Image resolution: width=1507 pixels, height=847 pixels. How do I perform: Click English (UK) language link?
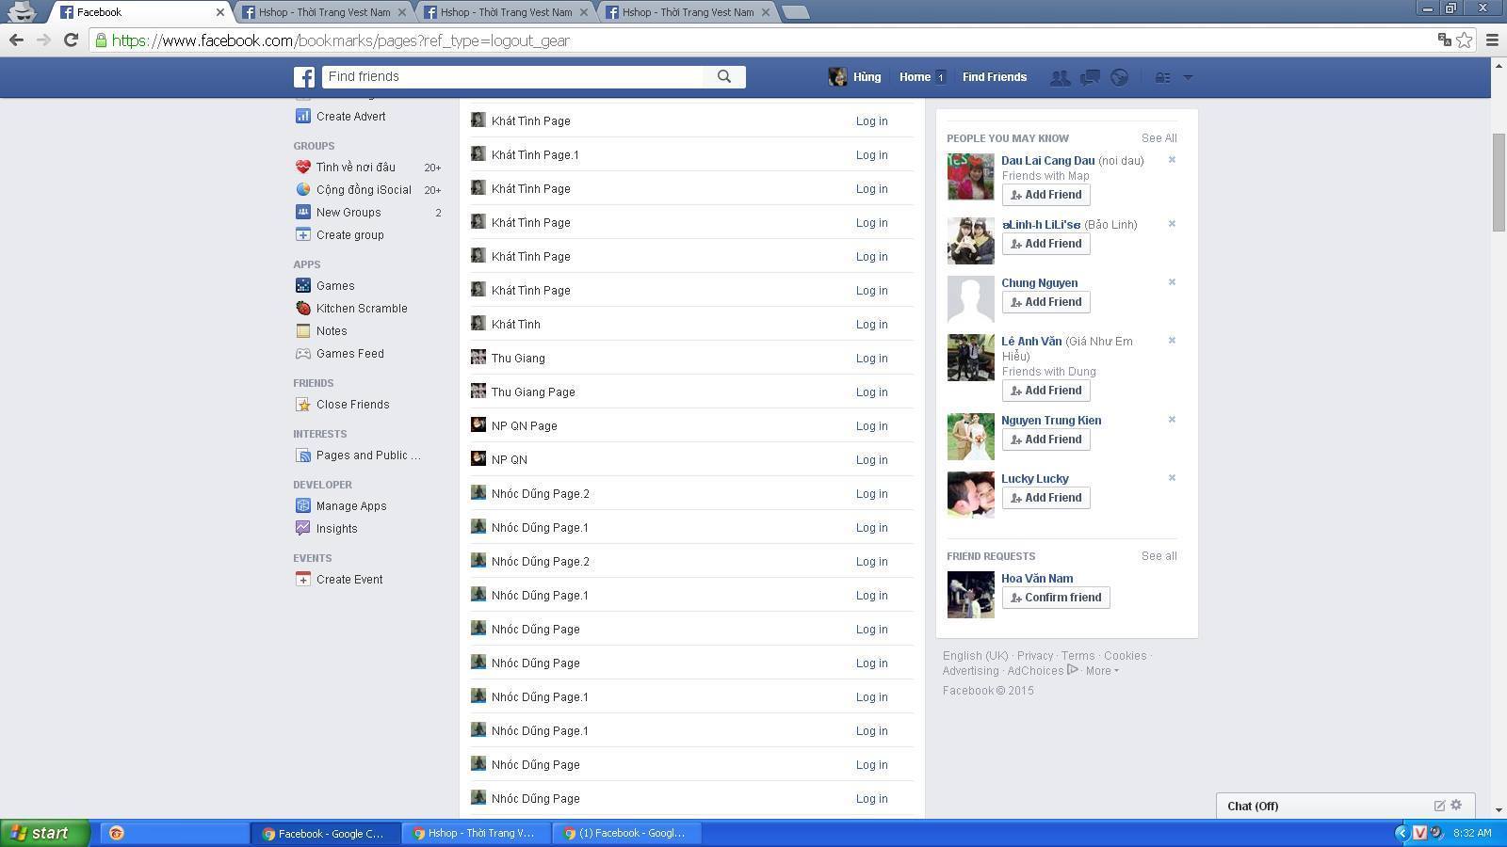point(975,656)
